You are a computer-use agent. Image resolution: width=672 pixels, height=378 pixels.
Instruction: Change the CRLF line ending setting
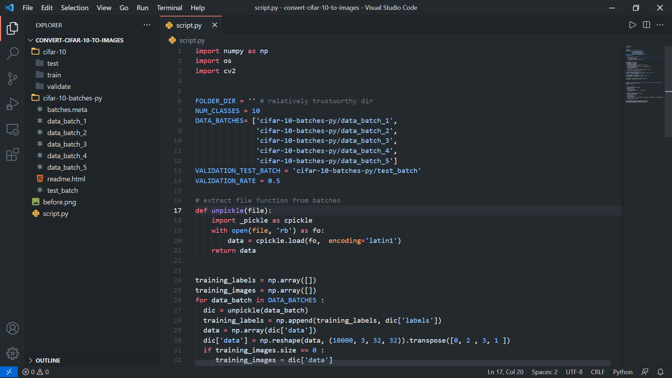coord(597,372)
